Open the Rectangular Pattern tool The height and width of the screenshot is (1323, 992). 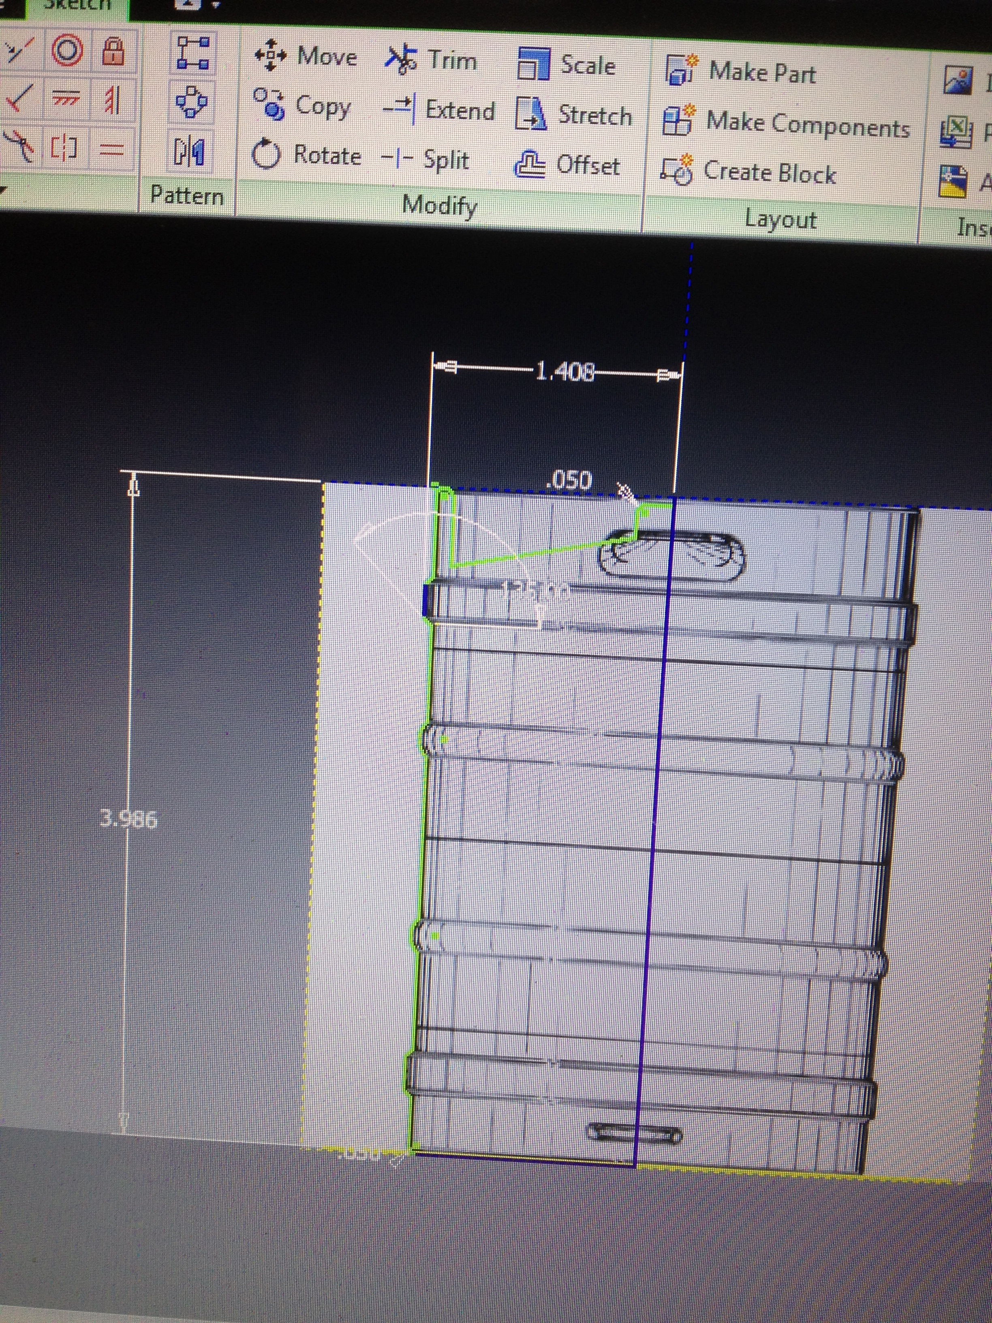pyautogui.click(x=192, y=53)
